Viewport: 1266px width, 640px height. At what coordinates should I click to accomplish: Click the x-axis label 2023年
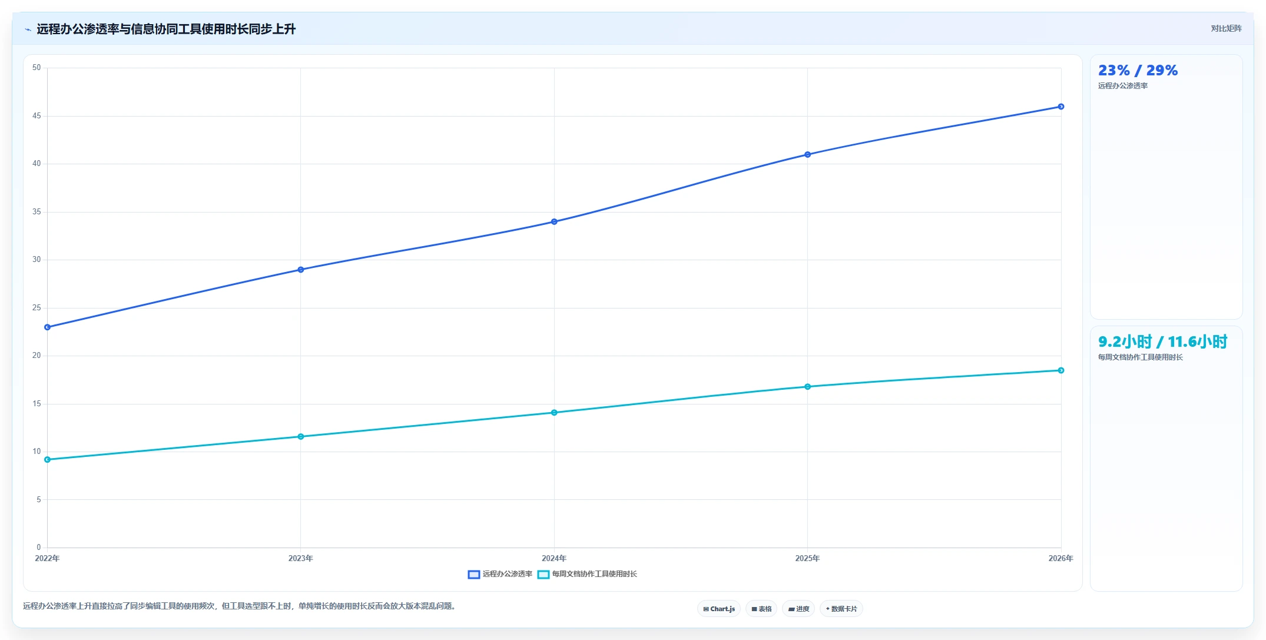[x=301, y=558]
